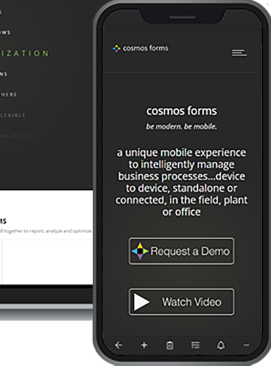Tap the notification bell icon

pos(221,345)
